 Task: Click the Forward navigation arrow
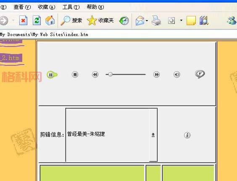(x=4, y=21)
